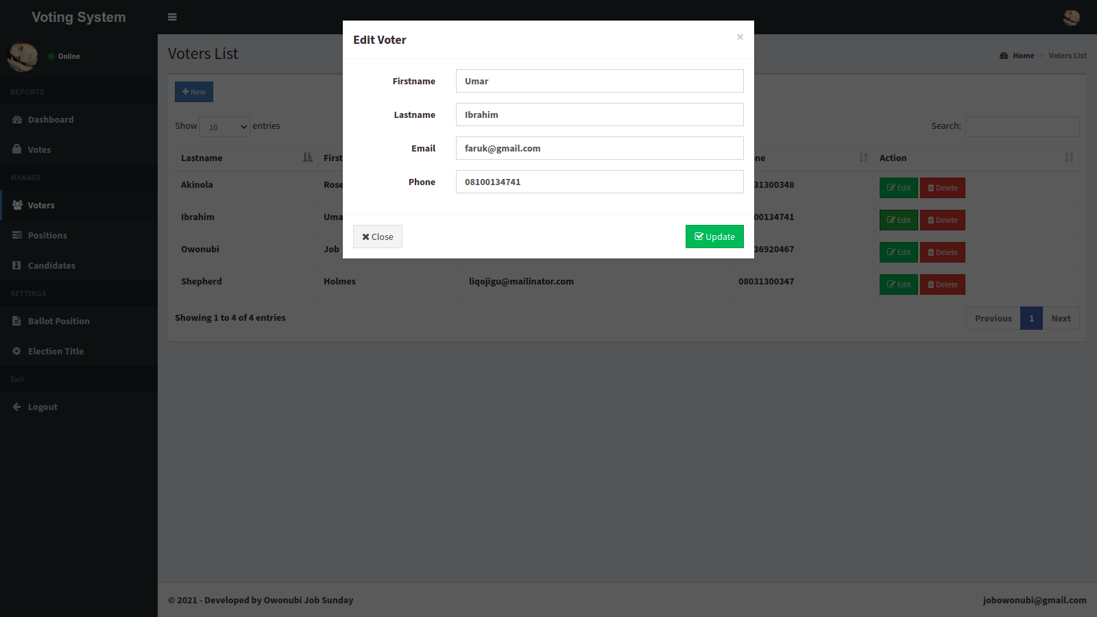This screenshot has width=1097, height=617.
Task: Open Ballot Position settings
Action: [79, 321]
